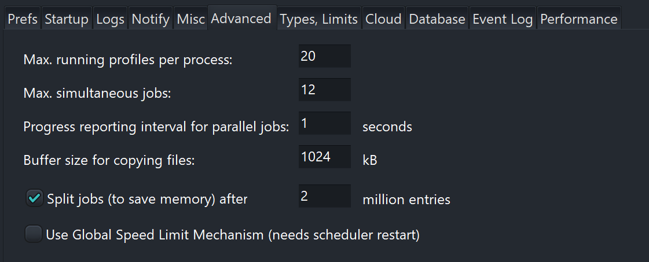Click the split jobs million entries field
The height and width of the screenshot is (262, 649).
click(324, 197)
